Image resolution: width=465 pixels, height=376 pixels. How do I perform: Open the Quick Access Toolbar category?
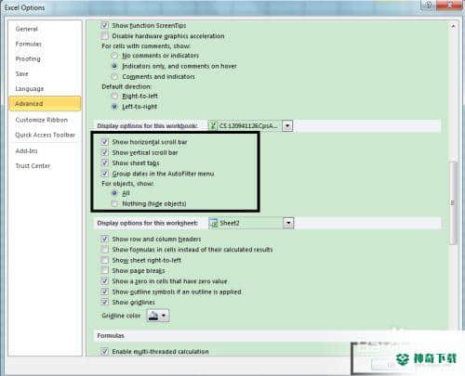46,135
